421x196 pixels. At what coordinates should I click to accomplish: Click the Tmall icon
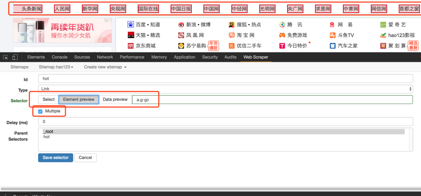tap(131, 35)
